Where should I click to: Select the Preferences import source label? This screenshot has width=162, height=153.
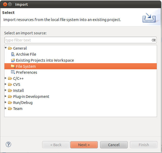point(26,72)
